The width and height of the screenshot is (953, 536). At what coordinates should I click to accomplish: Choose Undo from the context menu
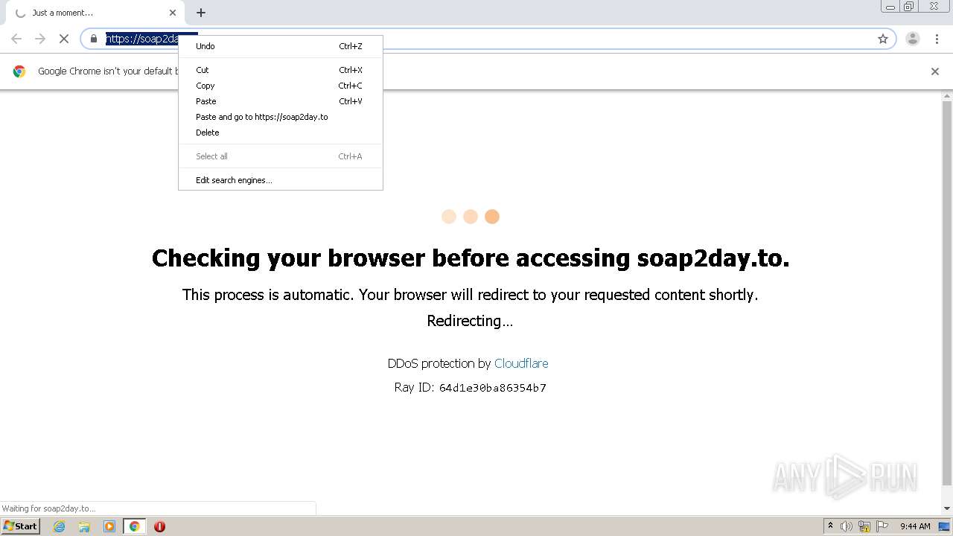(281, 46)
